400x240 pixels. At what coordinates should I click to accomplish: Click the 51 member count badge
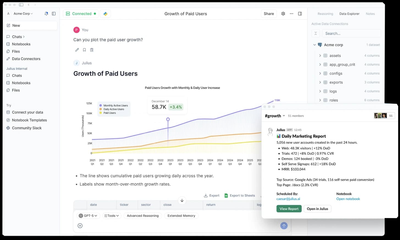coord(391,116)
